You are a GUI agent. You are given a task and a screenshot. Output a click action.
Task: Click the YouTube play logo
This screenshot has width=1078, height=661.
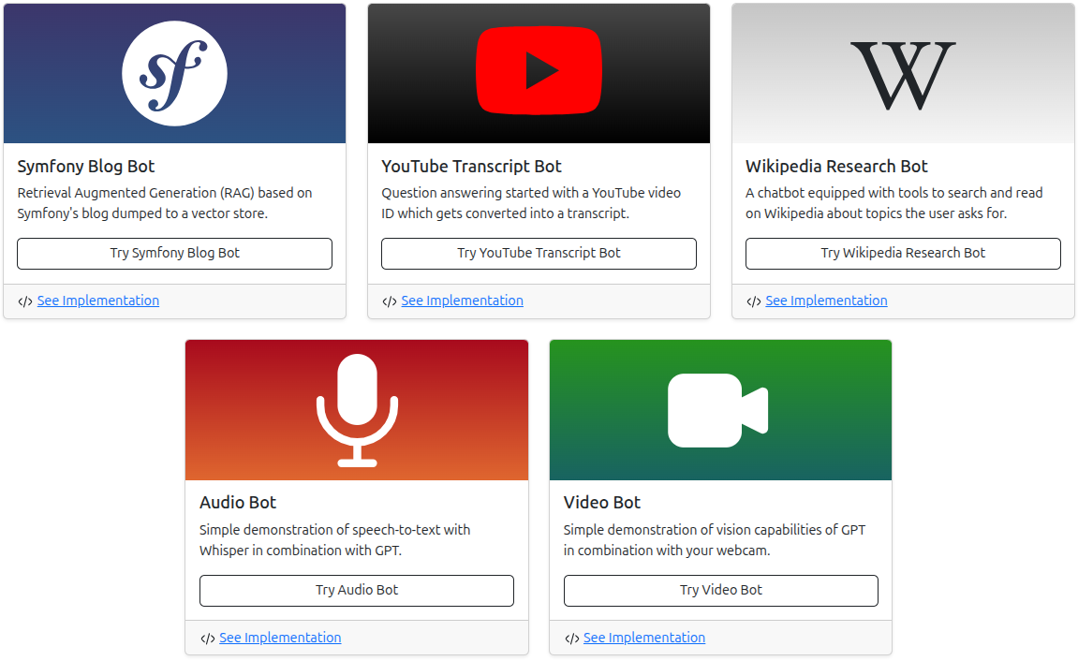[539, 70]
